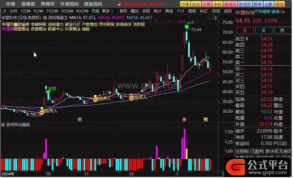This screenshot has width=293, height=178.
Task: Click the red R icon beside 不可减持(新规)
Action: tap(283, 12)
